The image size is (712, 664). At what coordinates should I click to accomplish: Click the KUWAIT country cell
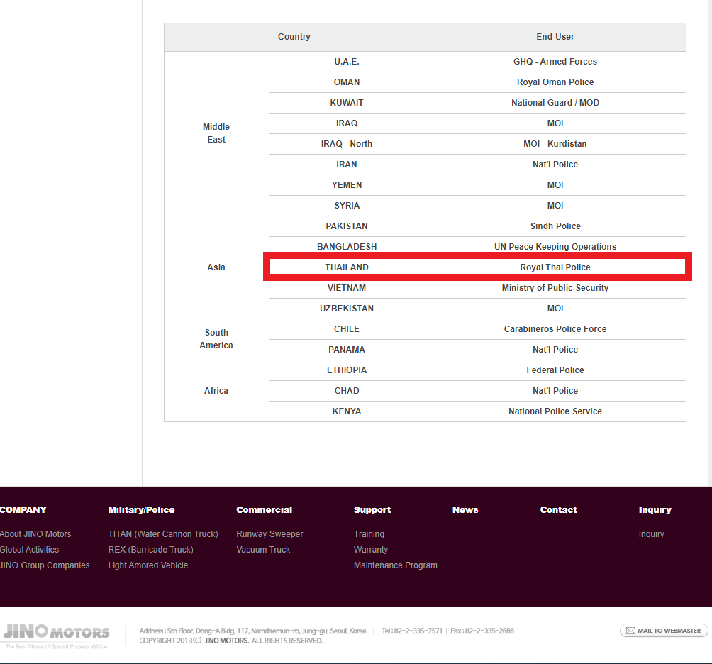point(347,103)
